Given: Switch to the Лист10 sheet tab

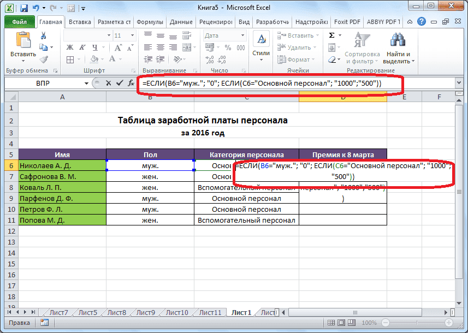Looking at the screenshot, I should [x=176, y=313].
